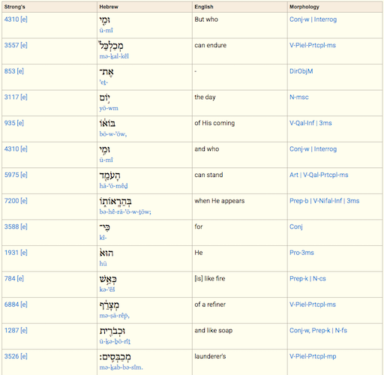Click the Pro-3ms morphology link
The width and height of the screenshot is (384, 375).
tap(301, 253)
